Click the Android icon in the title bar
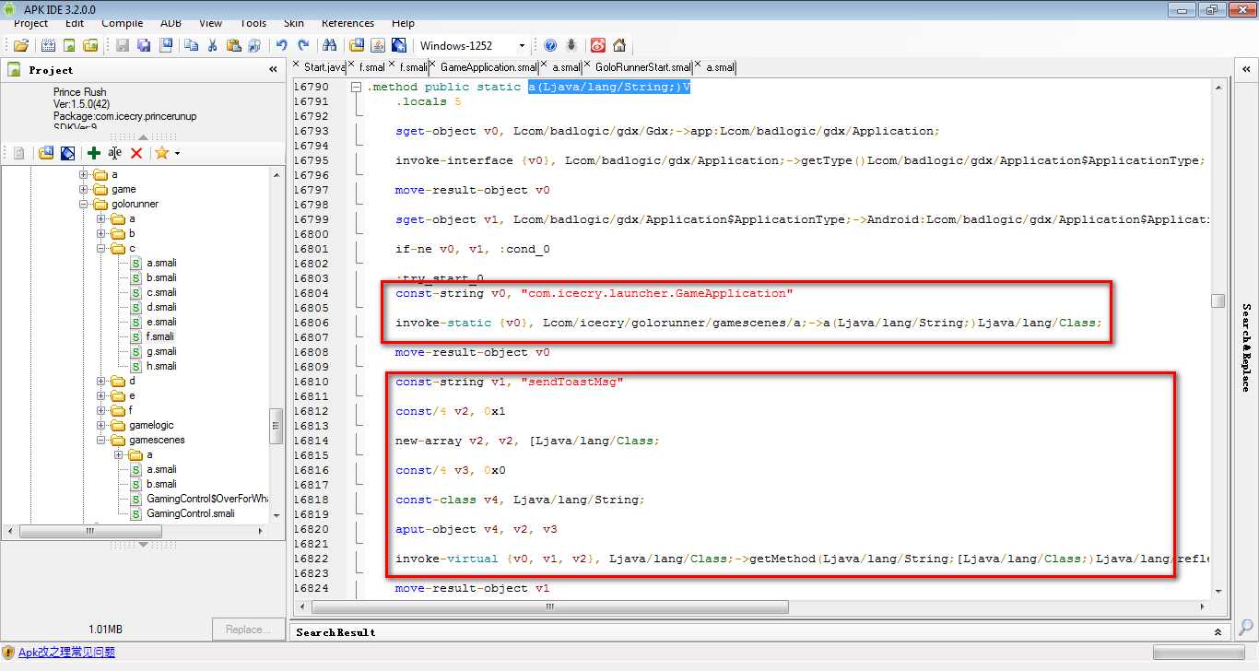This screenshot has width=1259, height=671. point(10,8)
